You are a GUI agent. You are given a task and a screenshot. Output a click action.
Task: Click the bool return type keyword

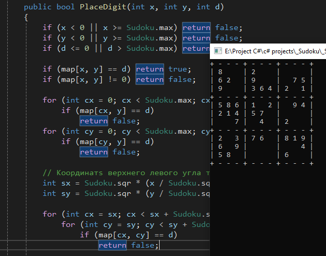(x=65, y=7)
